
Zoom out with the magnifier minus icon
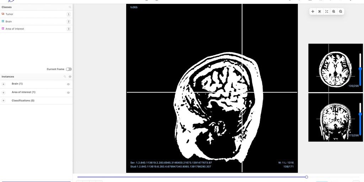point(341,11)
